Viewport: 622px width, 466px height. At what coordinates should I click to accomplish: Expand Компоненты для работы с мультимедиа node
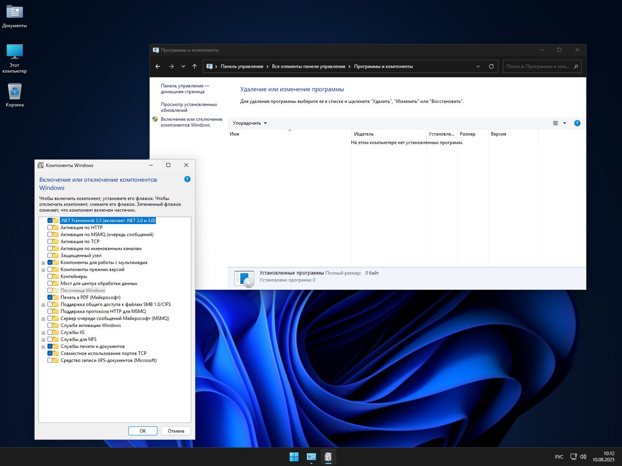coord(43,263)
